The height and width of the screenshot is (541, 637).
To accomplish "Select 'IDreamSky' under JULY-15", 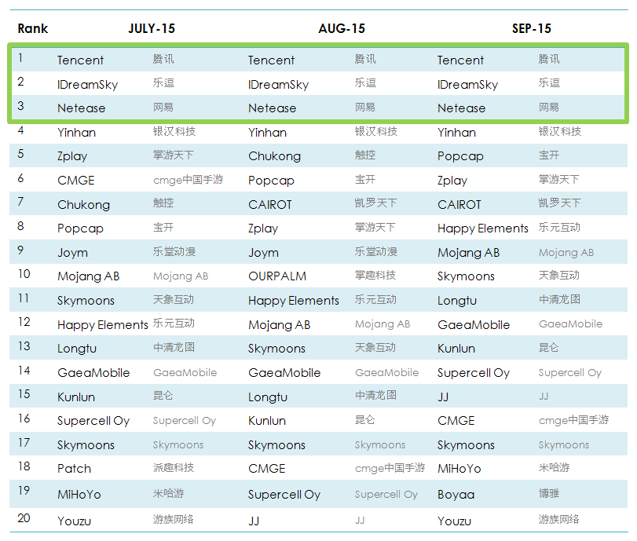I will (x=87, y=85).
